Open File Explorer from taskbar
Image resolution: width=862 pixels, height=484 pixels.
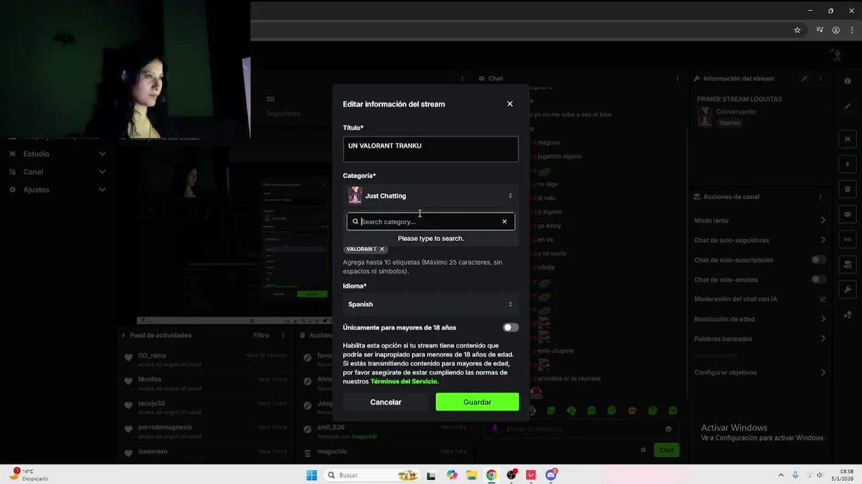click(472, 475)
